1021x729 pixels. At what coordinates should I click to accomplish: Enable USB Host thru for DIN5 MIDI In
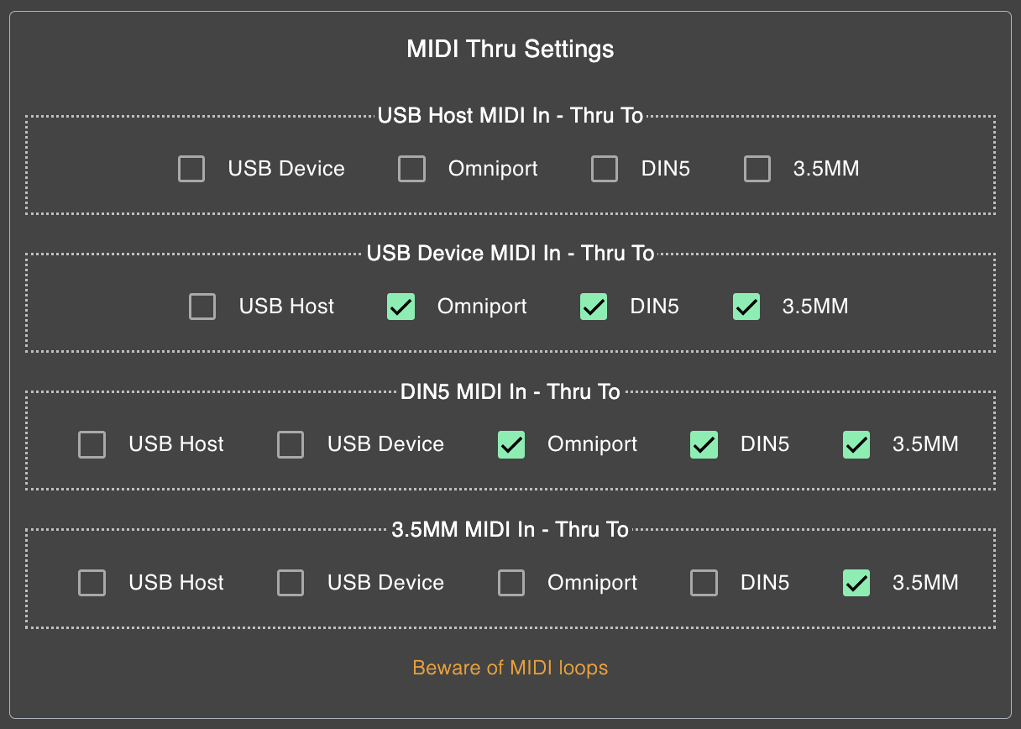coord(92,444)
